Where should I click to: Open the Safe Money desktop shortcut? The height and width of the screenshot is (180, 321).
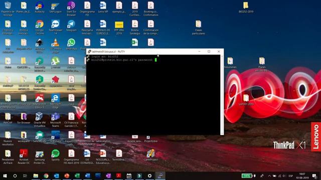coord(40,136)
